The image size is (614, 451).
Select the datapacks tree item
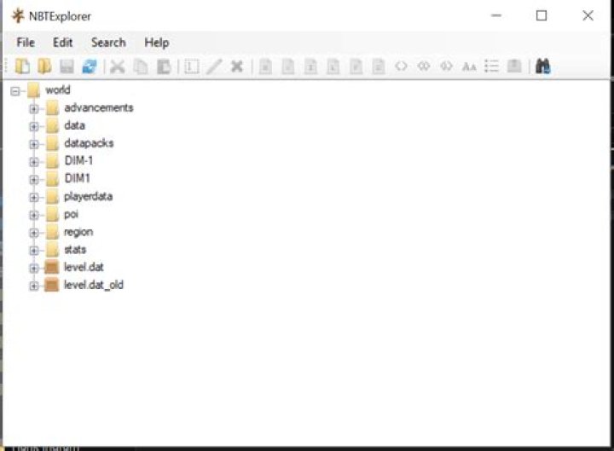pos(89,143)
